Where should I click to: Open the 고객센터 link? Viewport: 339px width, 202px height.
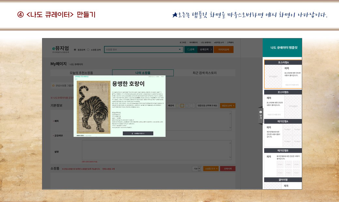coord(230,43)
